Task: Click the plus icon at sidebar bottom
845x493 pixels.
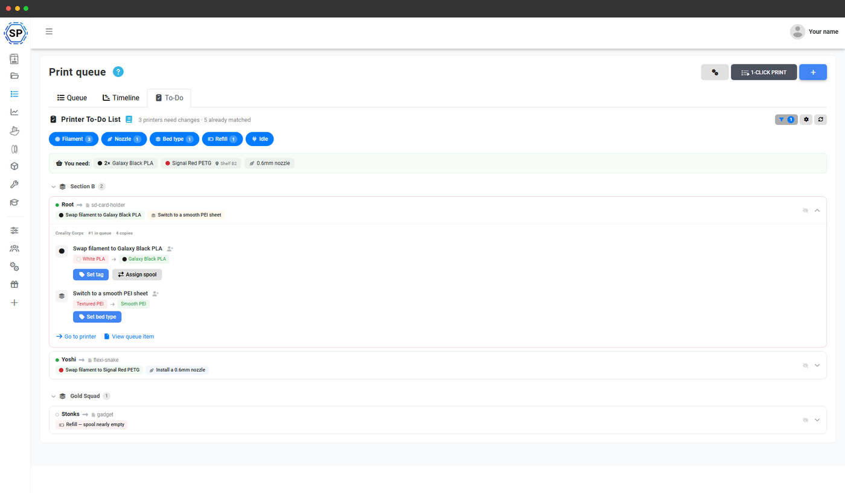Action: pos(14,303)
